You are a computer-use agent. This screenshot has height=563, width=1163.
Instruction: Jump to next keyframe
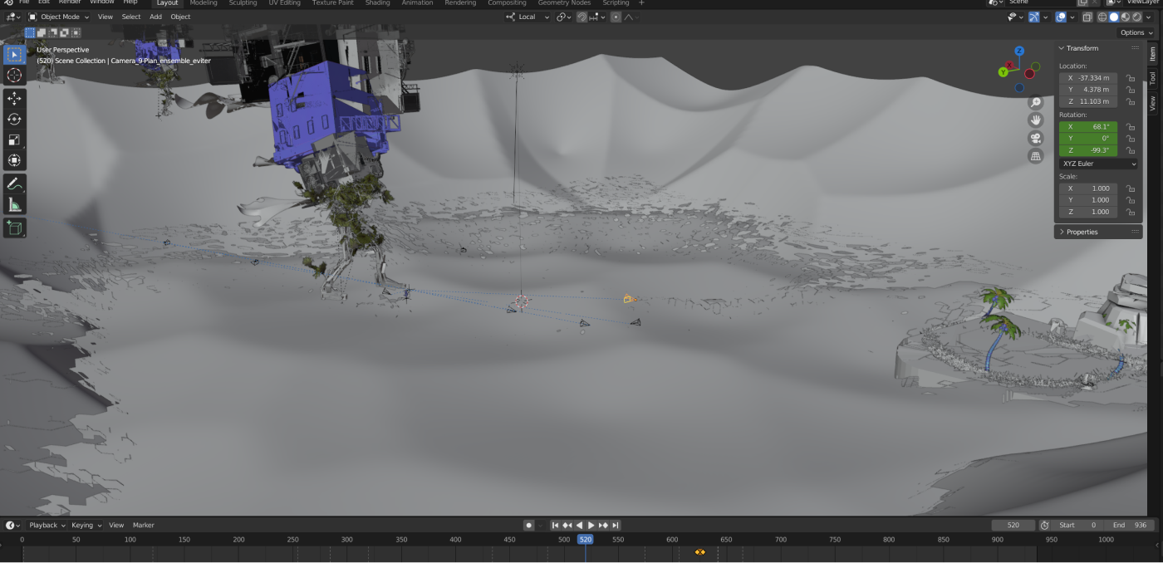(x=603, y=525)
